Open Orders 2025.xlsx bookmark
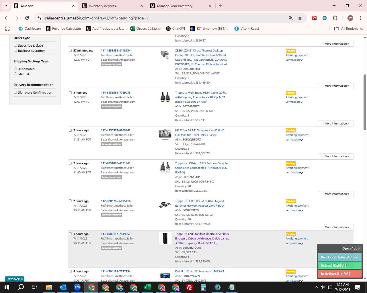This screenshot has height=293, width=367. coord(146,29)
